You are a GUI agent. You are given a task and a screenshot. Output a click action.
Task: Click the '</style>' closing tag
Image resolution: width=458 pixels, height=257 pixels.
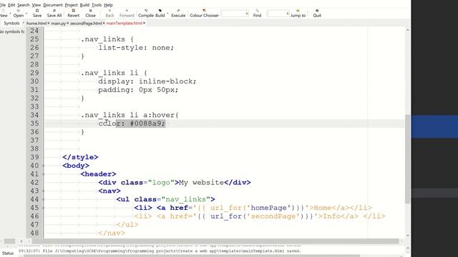click(80, 157)
